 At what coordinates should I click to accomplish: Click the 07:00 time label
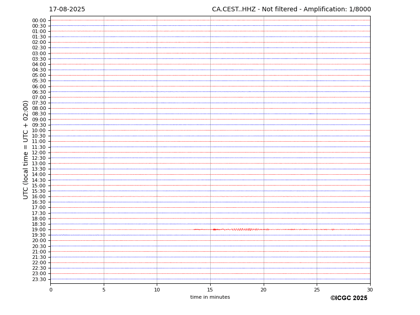click(x=39, y=97)
